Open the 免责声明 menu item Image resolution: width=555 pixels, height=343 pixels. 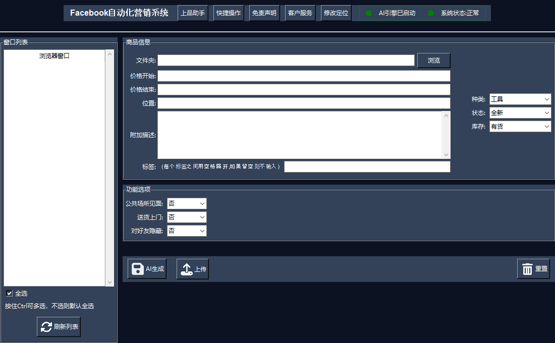click(264, 13)
